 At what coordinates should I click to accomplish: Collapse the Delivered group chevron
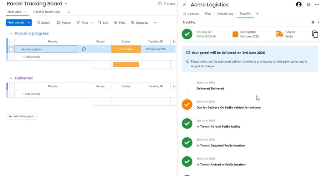coord(11,78)
